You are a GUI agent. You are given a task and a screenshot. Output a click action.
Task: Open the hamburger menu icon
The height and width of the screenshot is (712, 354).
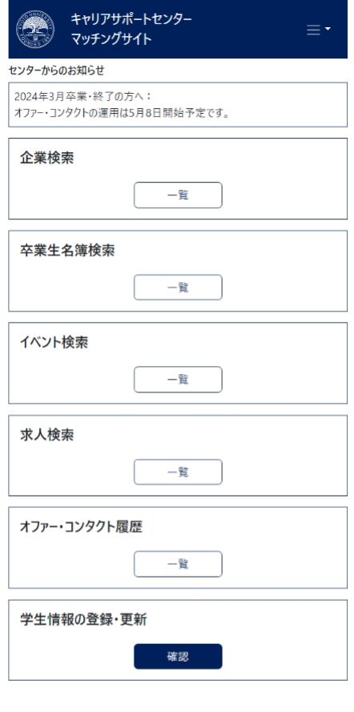point(313,30)
